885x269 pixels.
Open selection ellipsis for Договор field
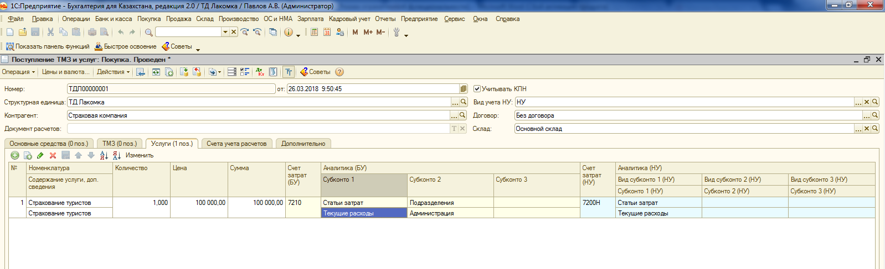coord(867,115)
